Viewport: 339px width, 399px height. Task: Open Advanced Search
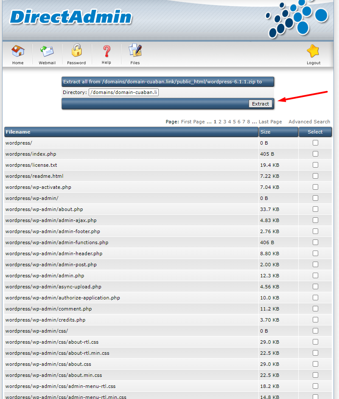pos(309,122)
